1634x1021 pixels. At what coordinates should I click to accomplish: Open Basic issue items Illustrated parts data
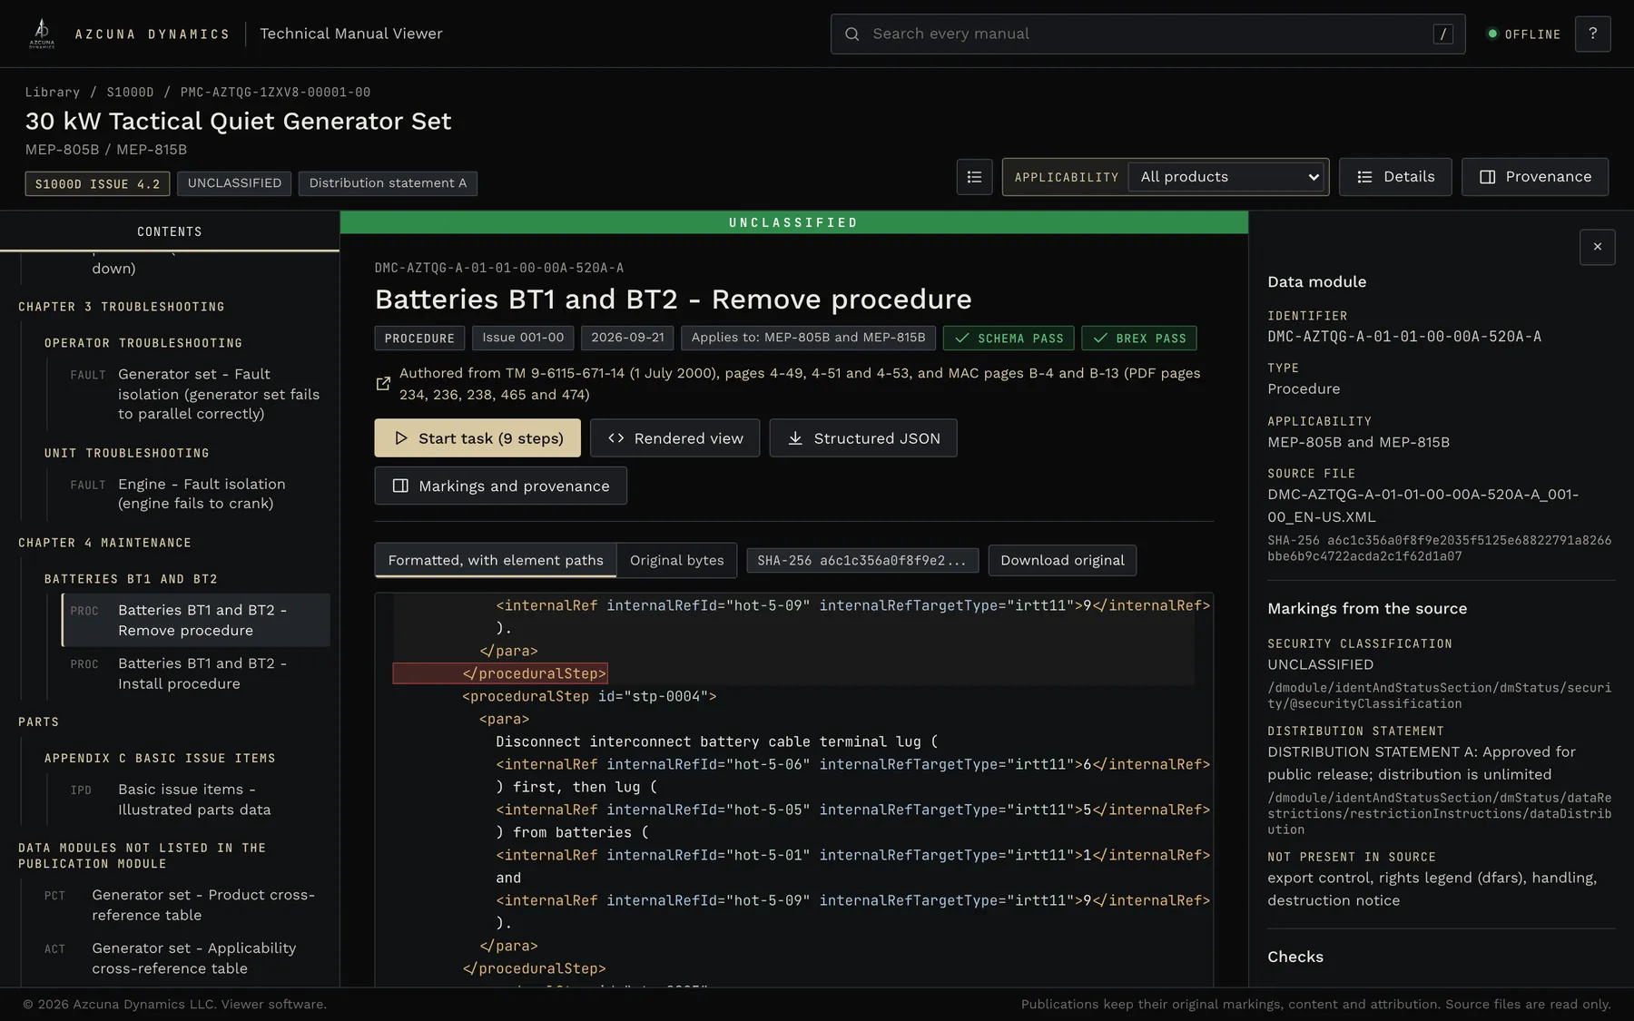click(196, 800)
